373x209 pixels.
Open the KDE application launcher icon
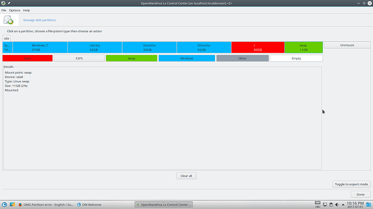(x=4, y=205)
